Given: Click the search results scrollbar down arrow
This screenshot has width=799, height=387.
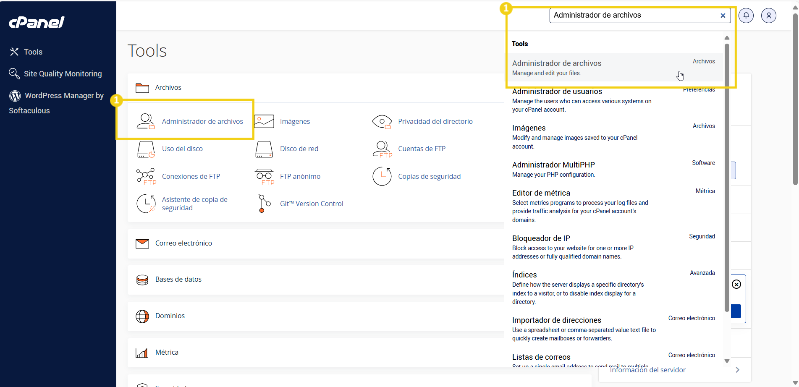Looking at the screenshot, I should (x=727, y=361).
